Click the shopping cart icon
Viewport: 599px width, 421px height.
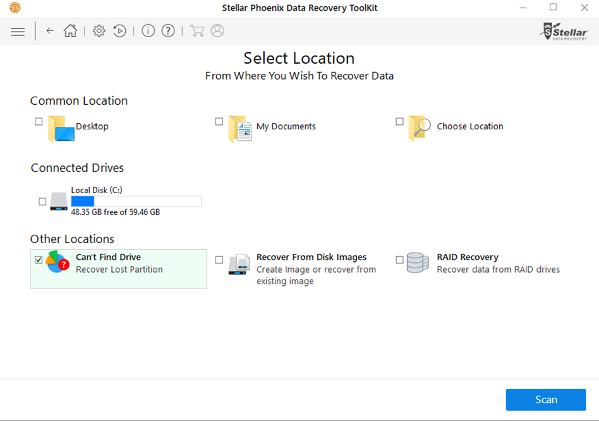[197, 31]
